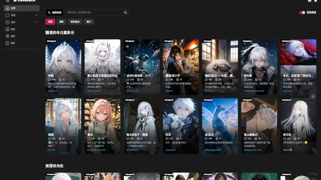The width and height of the screenshot is (321, 180).
Task: Click the search magnifier icon
Action: tap(125, 13)
